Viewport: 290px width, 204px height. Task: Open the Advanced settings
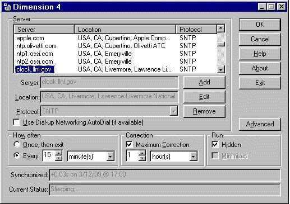260,124
